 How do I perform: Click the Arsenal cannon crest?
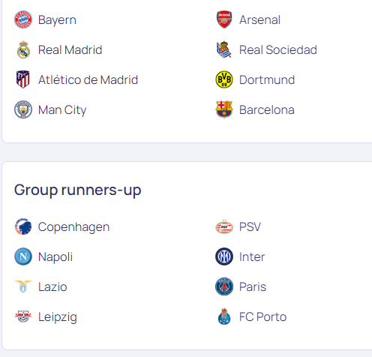pyautogui.click(x=224, y=19)
